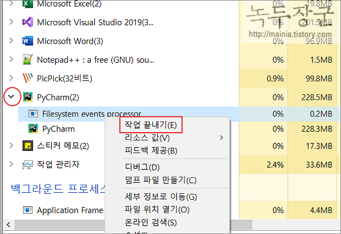This screenshot has height=234, width=341.
Task: Choose 작업 끝내기(E) in context menu
Action: pos(151,125)
